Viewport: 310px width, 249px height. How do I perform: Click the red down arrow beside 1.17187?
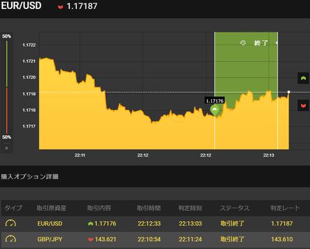61,7
